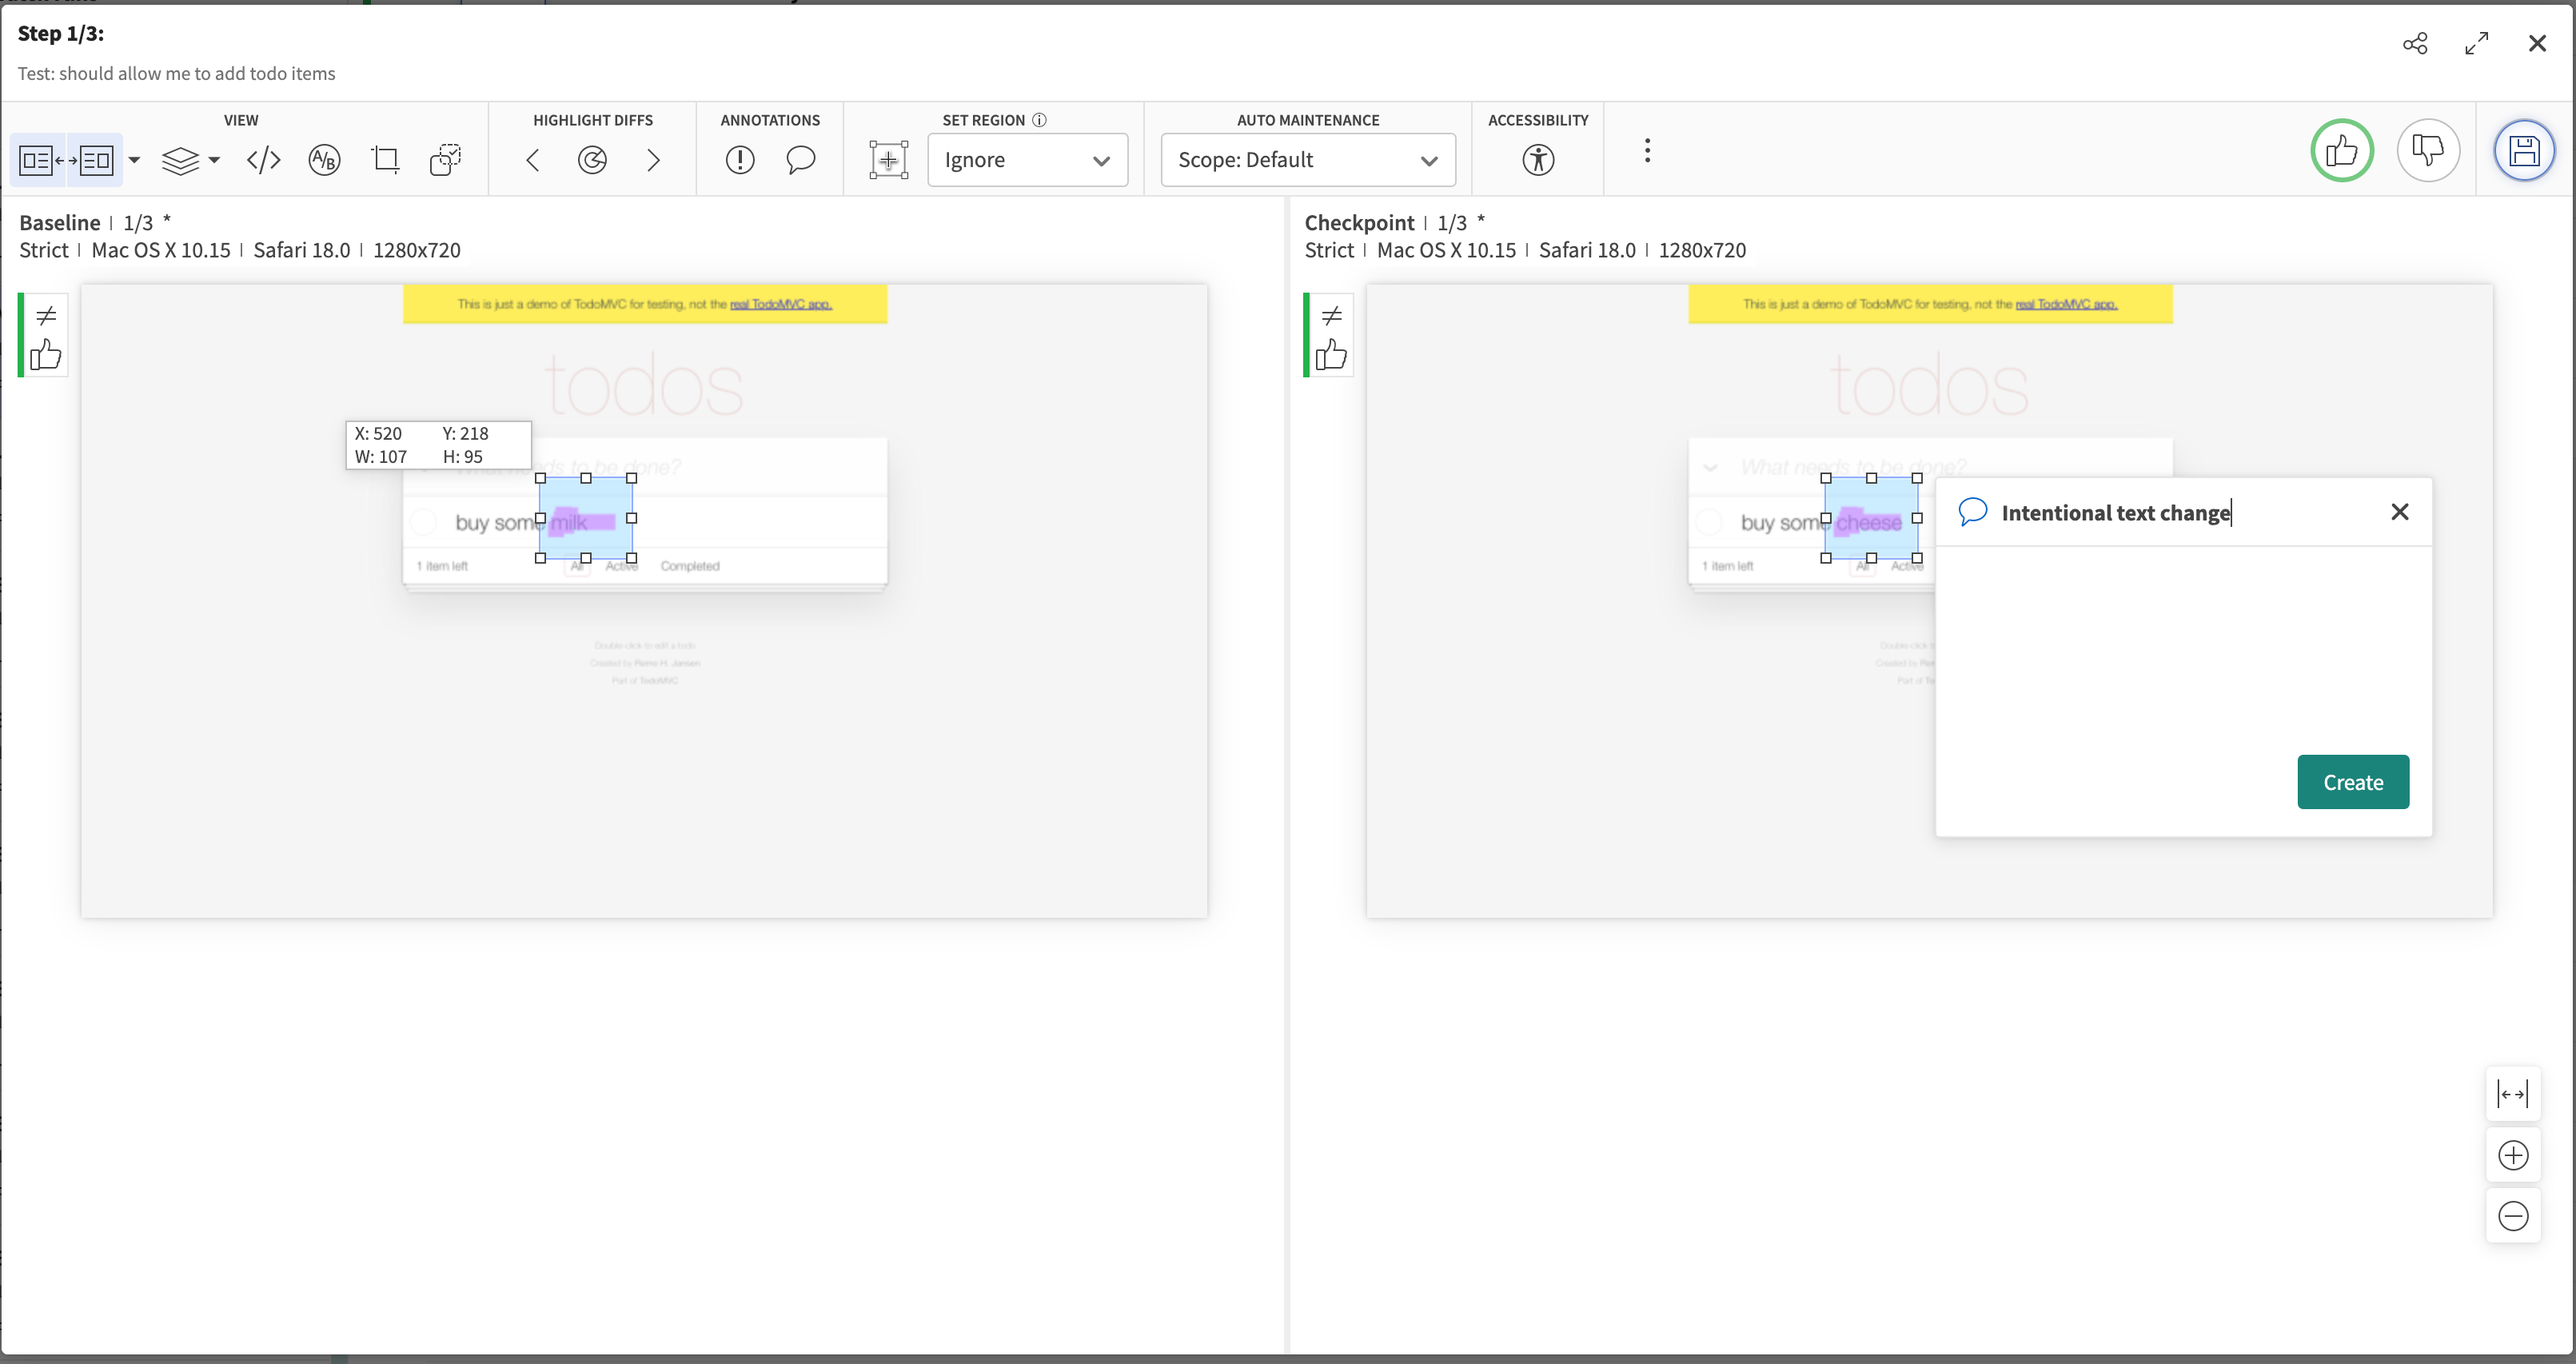Open root cause analysis code icon
Viewport: 2576px width, 1364px height.
[x=264, y=160]
